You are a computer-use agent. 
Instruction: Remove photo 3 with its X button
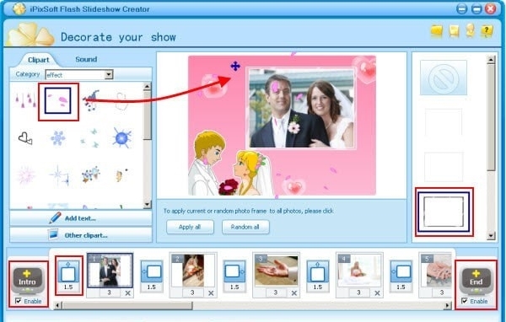(294, 293)
